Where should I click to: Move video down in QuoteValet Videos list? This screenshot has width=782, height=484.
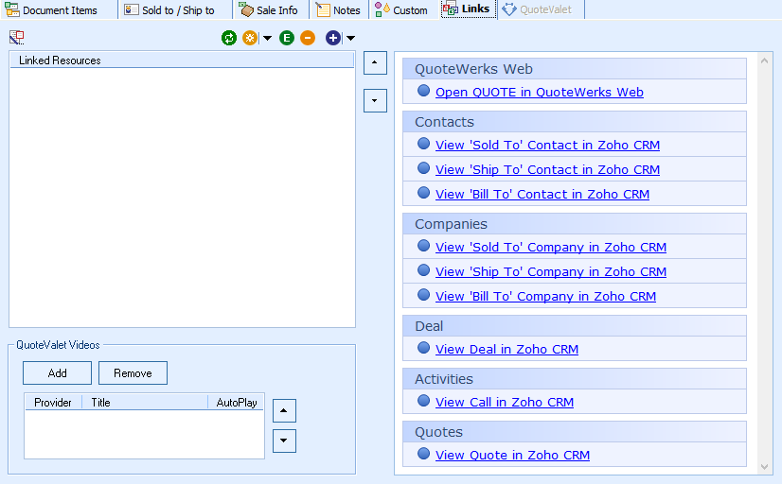click(284, 441)
